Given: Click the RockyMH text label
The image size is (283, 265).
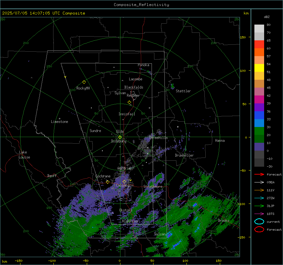Looking at the screenshot, I should pos(83,88).
